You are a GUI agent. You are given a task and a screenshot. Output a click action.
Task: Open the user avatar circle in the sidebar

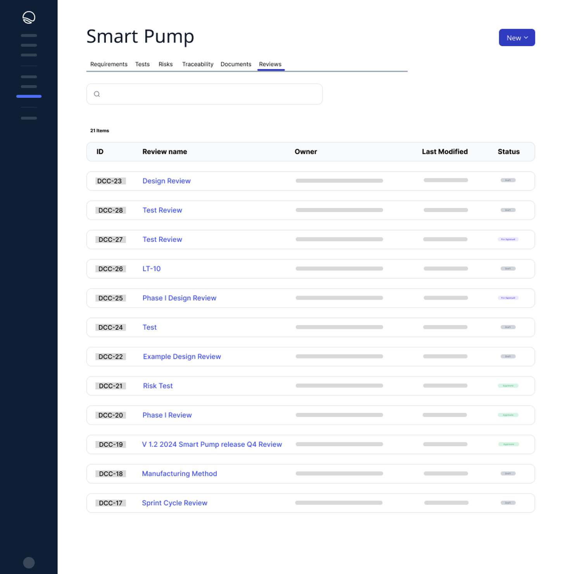click(29, 562)
